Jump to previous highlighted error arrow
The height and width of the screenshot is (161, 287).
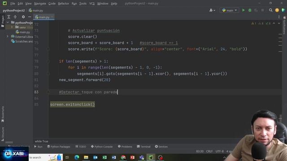point(274,23)
